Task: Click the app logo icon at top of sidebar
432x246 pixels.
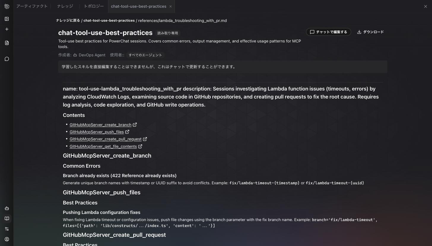Action: (x=7, y=6)
